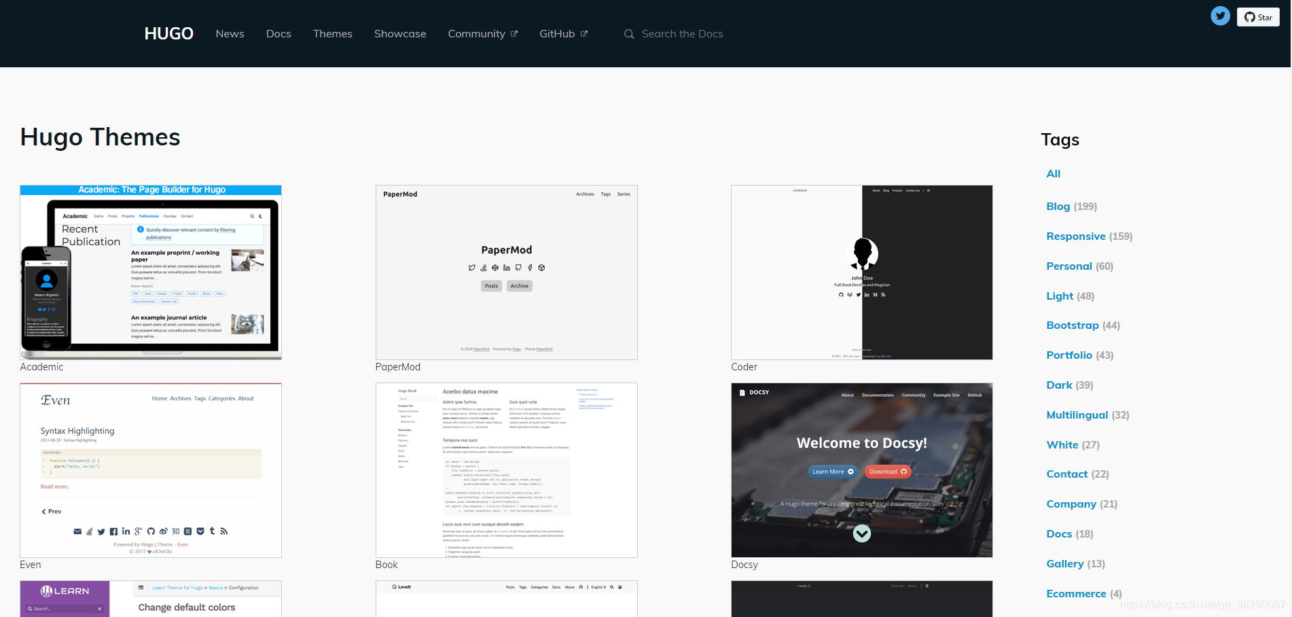Click the Coder theme name link
1292x617 pixels.
click(744, 367)
